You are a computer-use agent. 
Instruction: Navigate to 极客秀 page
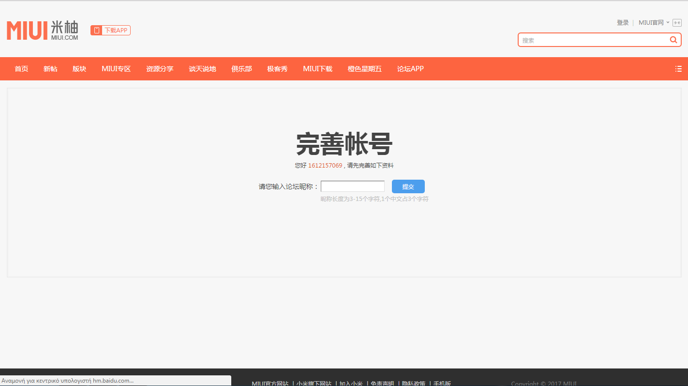(x=277, y=69)
